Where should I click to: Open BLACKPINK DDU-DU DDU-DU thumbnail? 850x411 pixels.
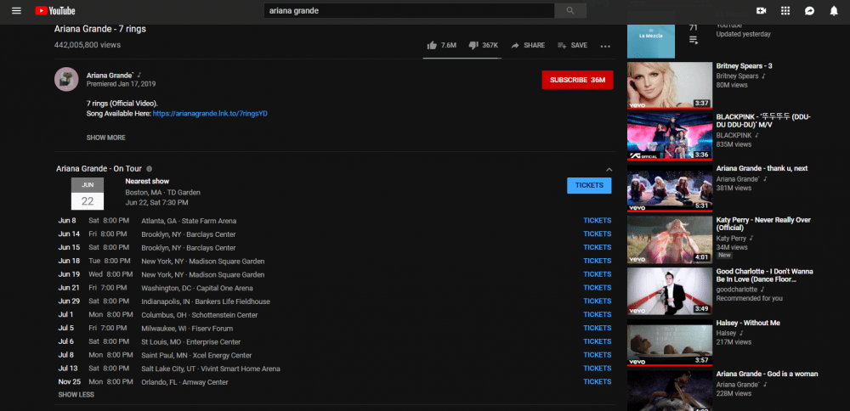click(x=670, y=137)
